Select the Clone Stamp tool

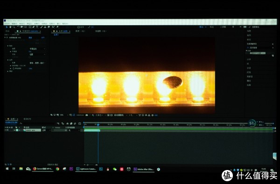[x=45, y=27]
